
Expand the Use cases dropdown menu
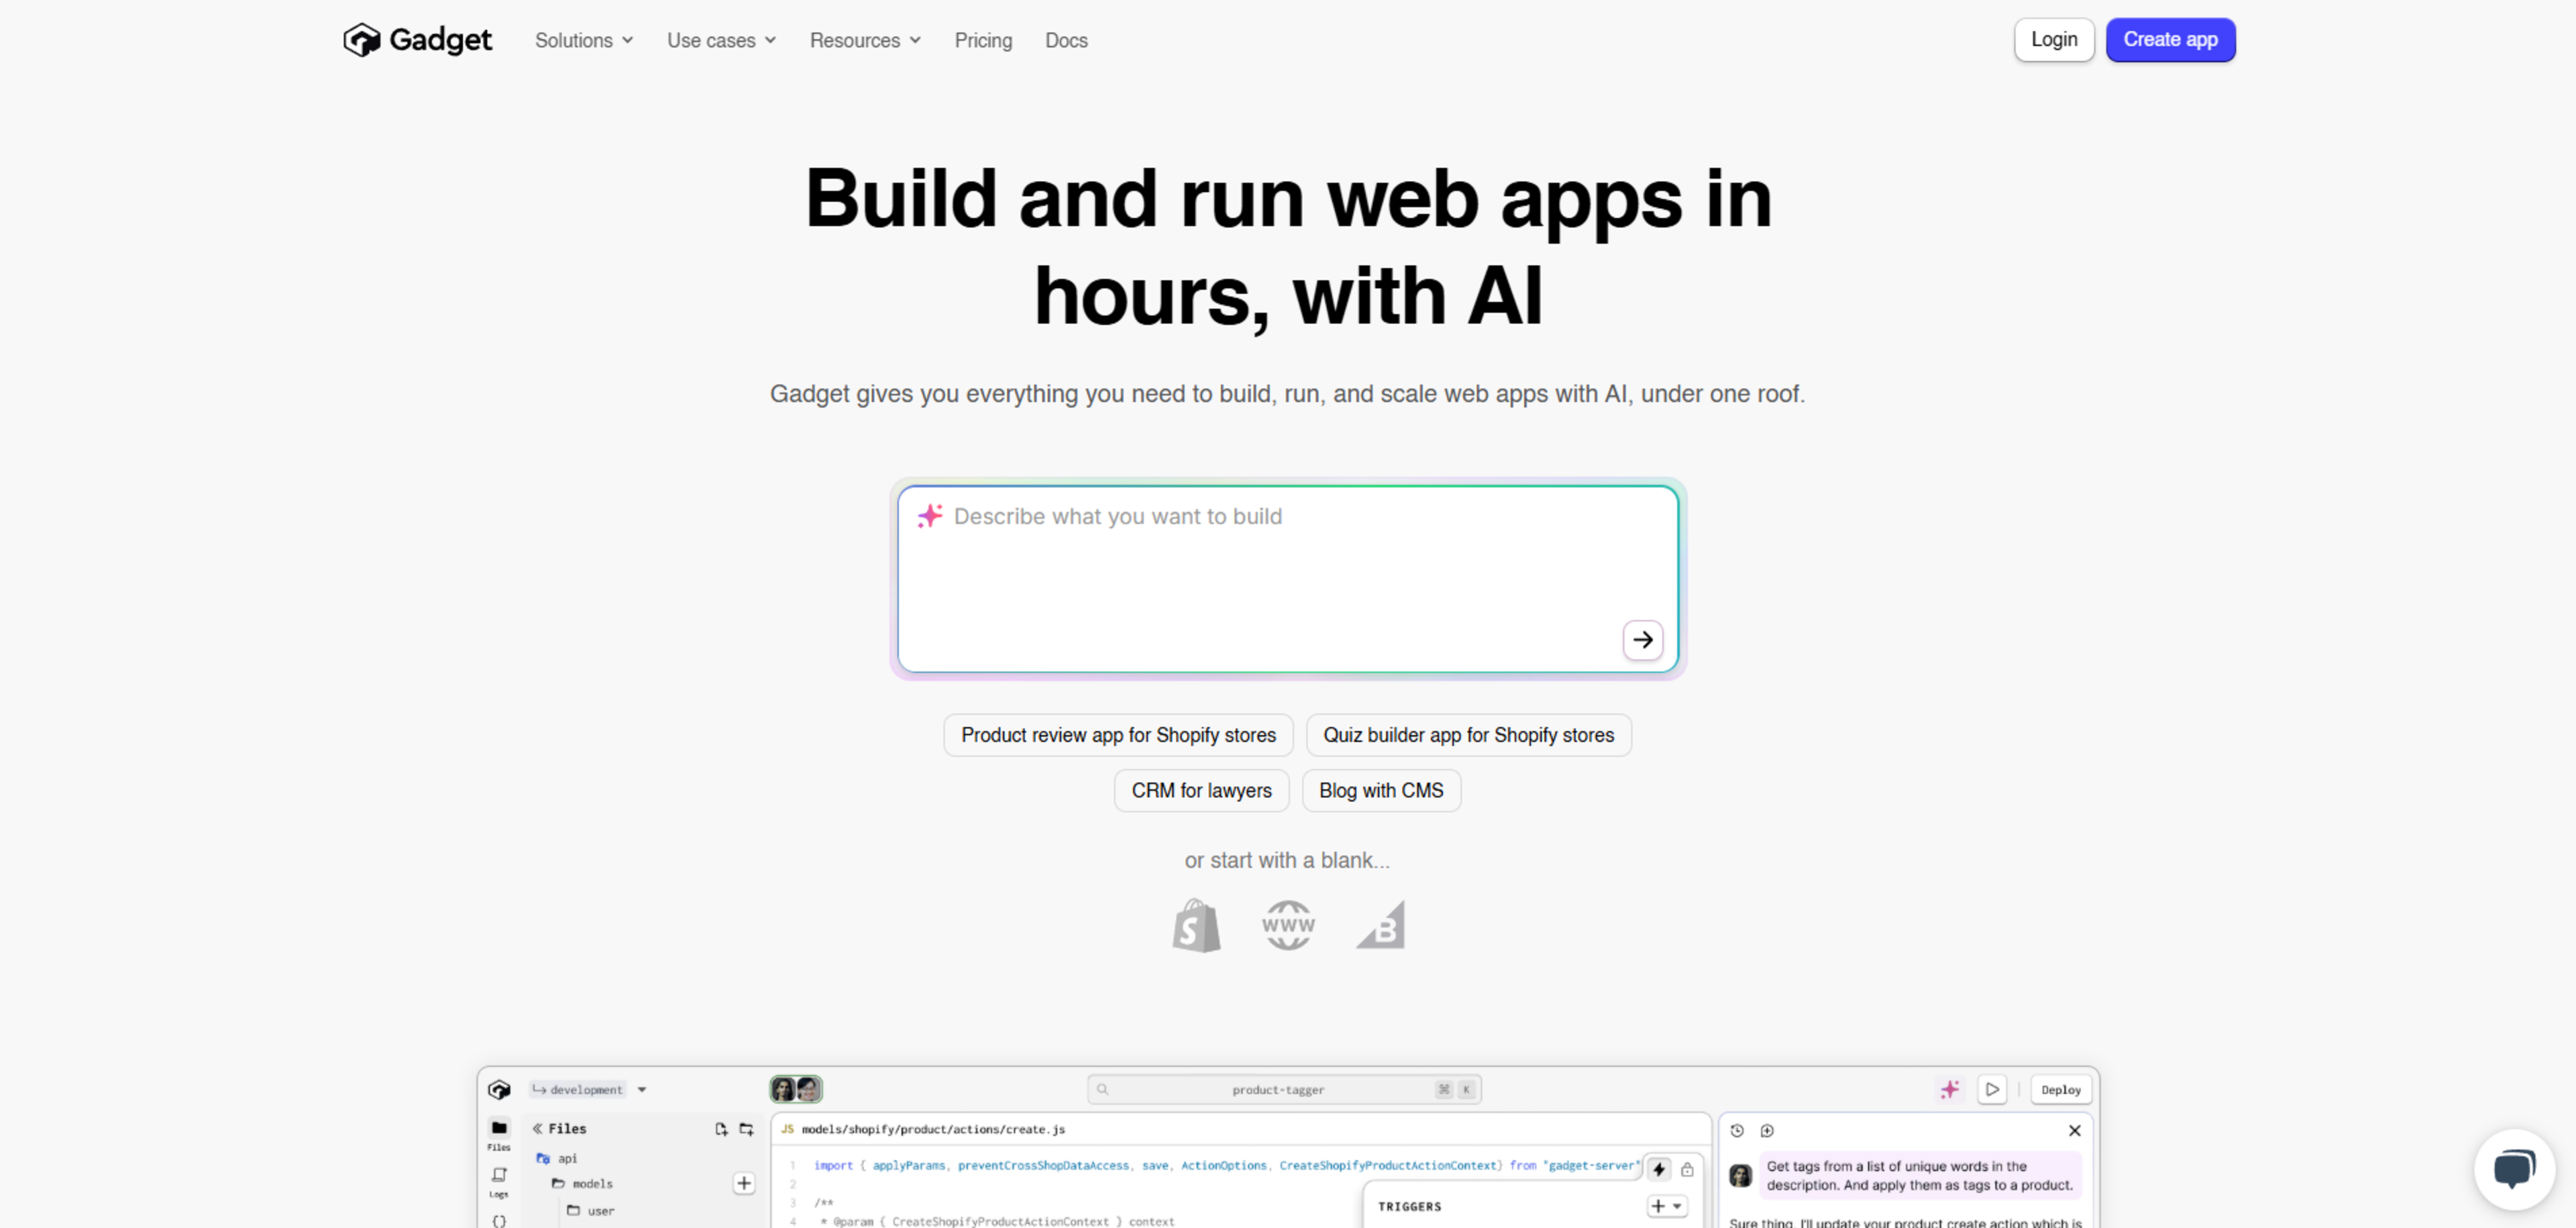721,40
